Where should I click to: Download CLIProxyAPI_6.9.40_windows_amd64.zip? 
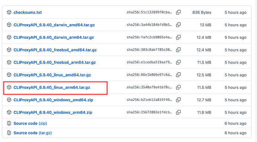pos(53,100)
